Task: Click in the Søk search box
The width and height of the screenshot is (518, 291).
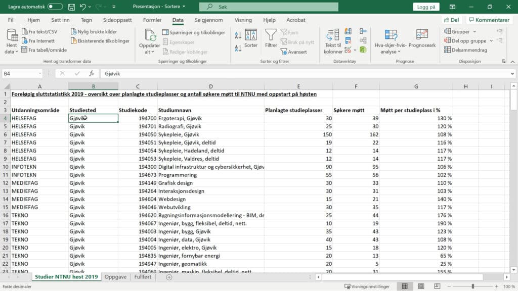Action: 269,7
